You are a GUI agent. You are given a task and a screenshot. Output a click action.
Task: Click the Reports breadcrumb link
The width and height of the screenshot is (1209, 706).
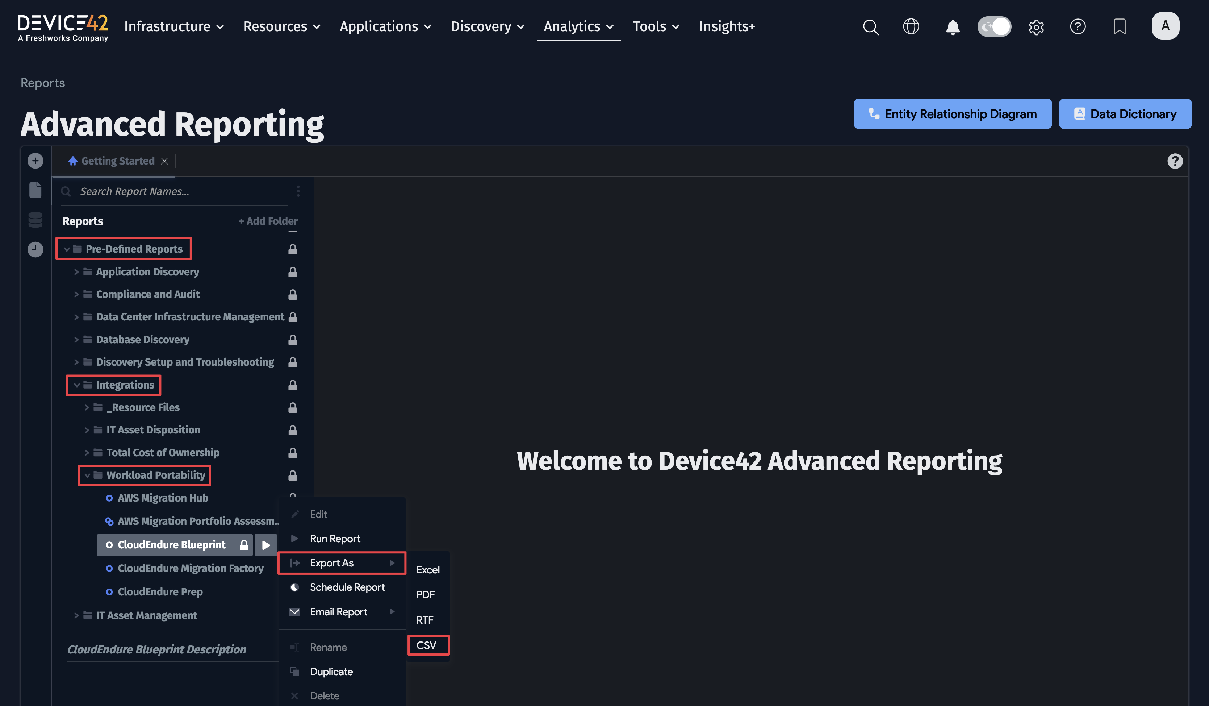(43, 83)
